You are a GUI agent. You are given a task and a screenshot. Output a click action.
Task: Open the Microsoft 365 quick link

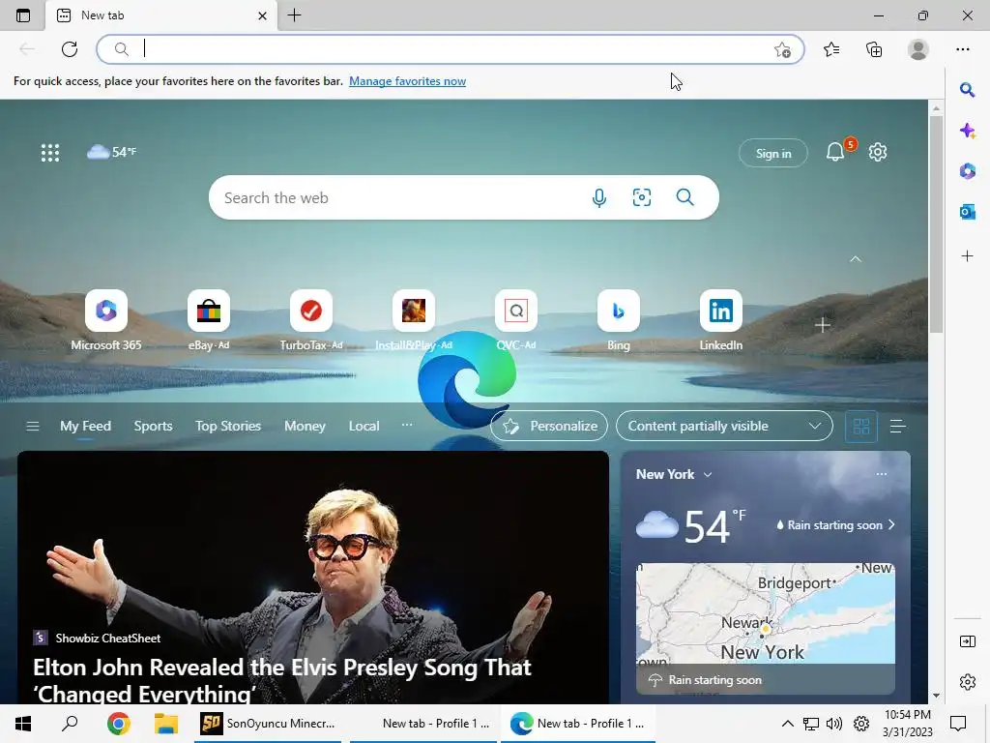point(106,320)
